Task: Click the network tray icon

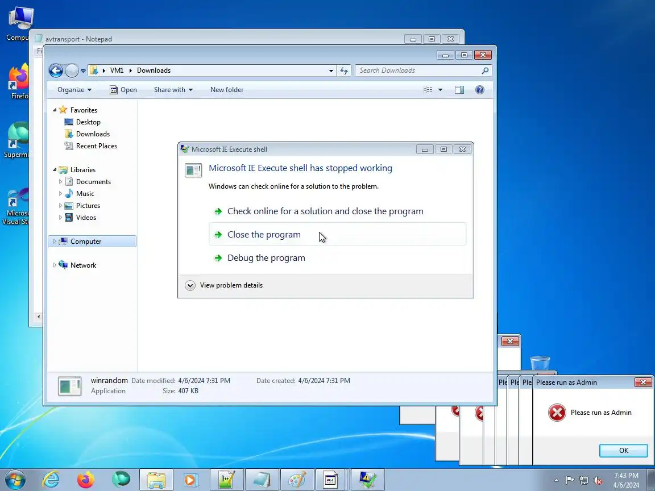Action: [583, 480]
